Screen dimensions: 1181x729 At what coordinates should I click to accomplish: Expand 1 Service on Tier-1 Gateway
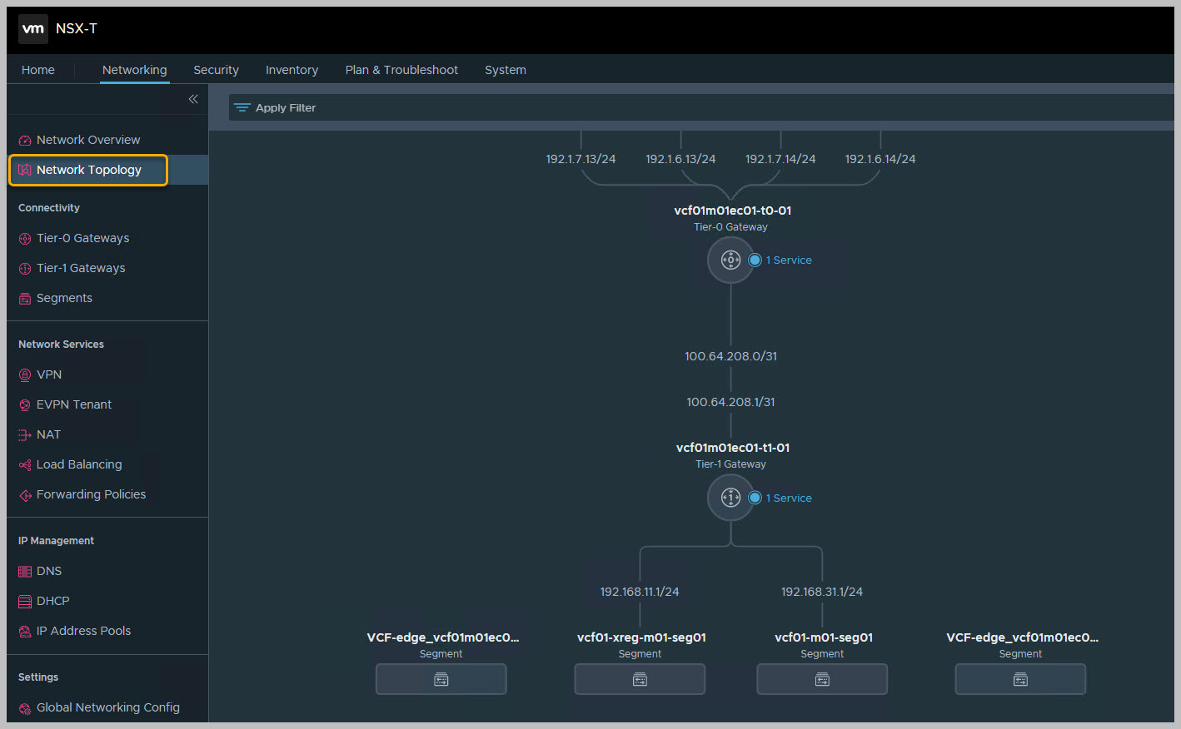pyautogui.click(x=788, y=498)
